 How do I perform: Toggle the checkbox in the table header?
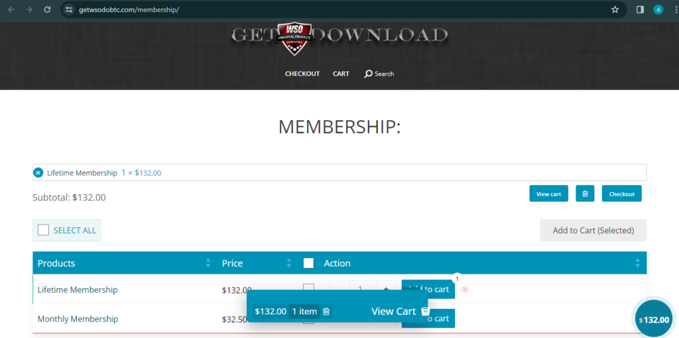(308, 263)
